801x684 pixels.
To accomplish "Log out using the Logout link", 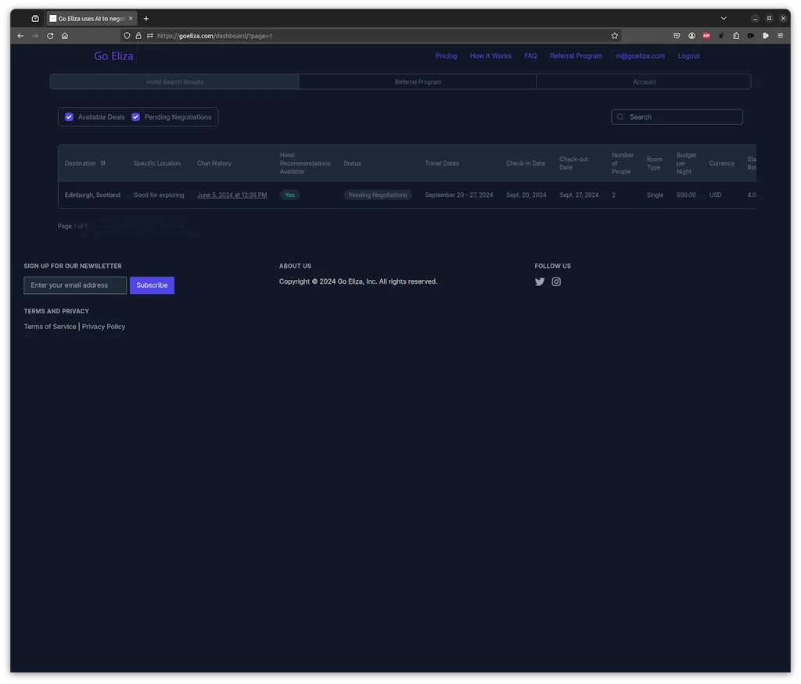I will (688, 56).
